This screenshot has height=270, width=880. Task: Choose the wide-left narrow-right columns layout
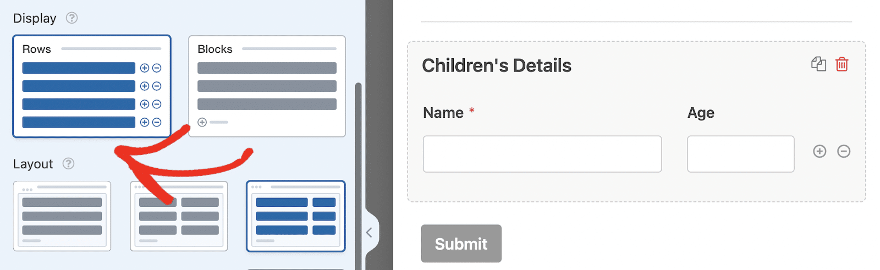[x=296, y=216]
